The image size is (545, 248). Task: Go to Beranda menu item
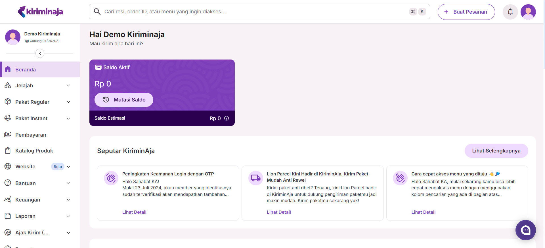tap(40, 69)
